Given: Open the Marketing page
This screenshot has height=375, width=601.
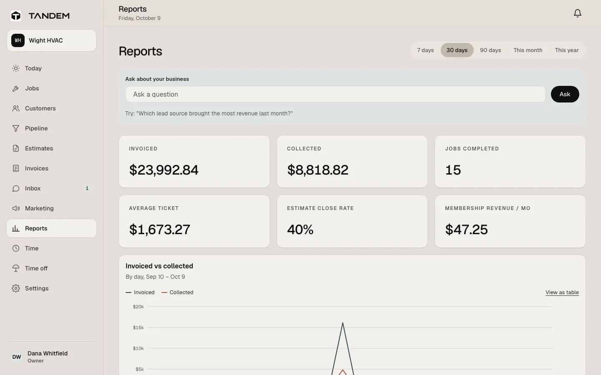Looking at the screenshot, I should (52, 208).
